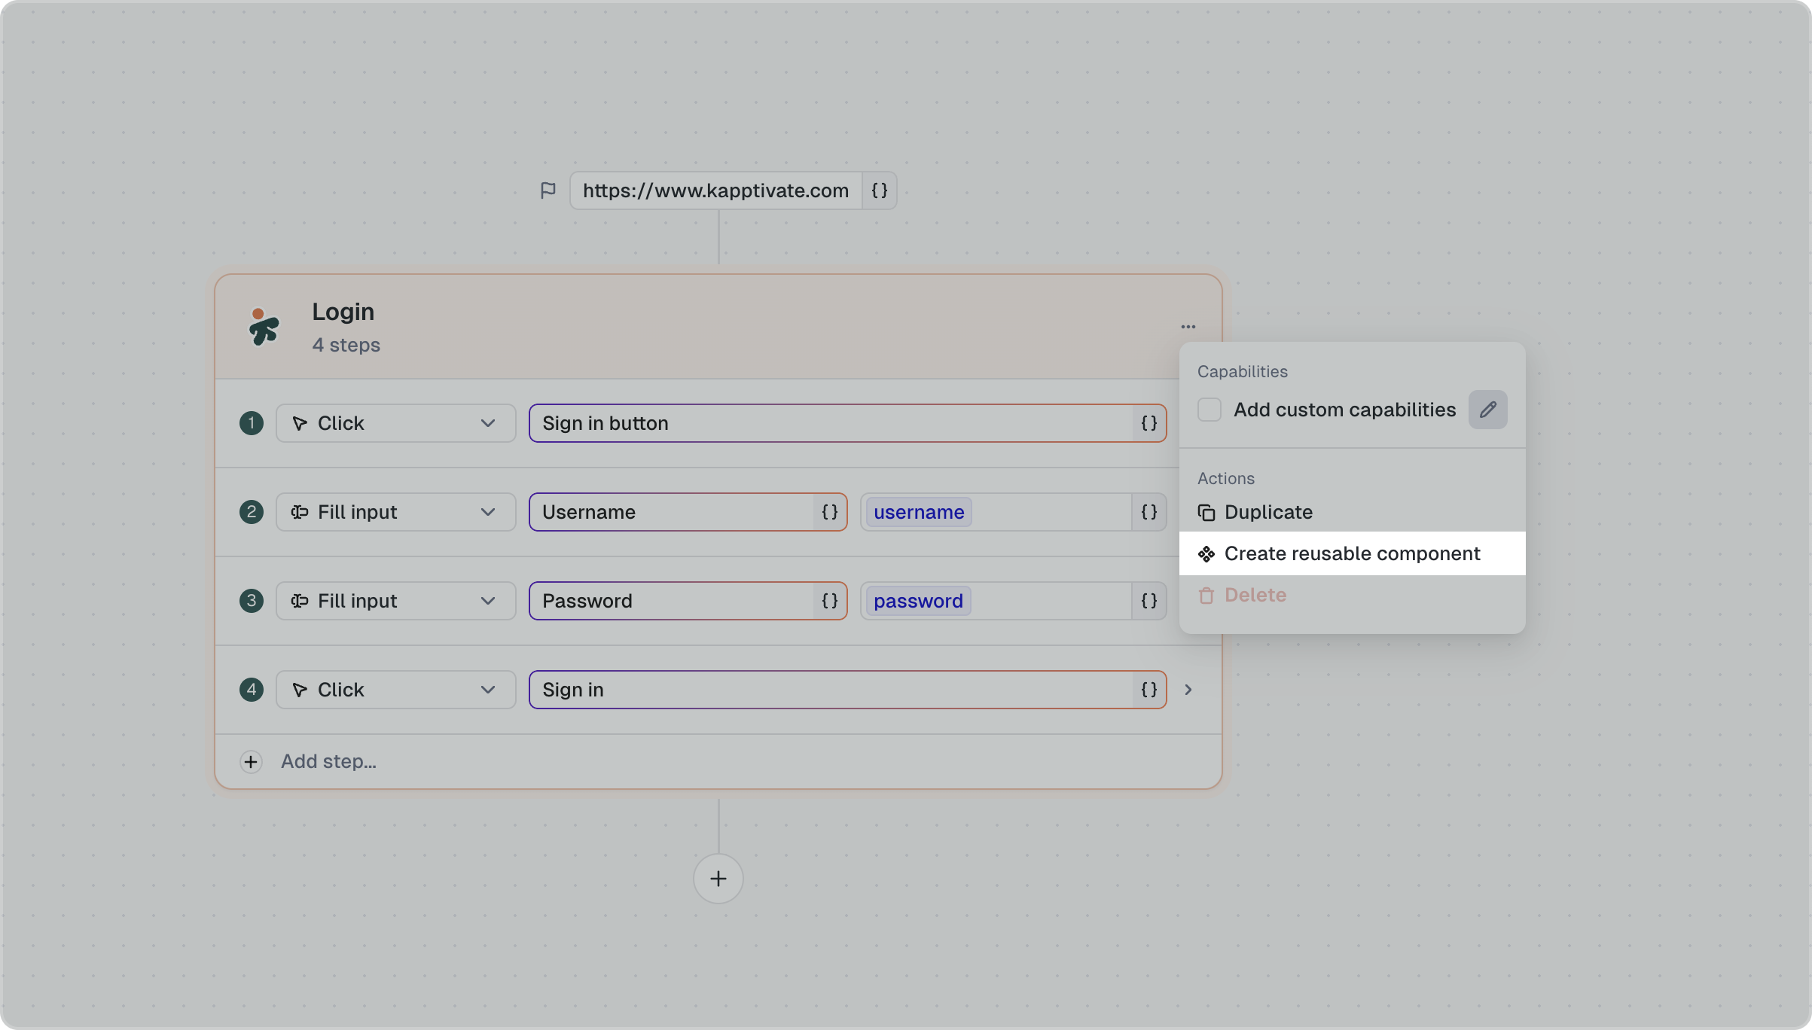Click plus icon next to Add step
Image resolution: width=1812 pixels, height=1030 pixels.
pos(251,762)
